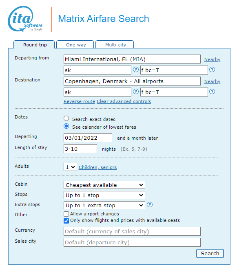Open help icon next to Extra stops

[x=150, y=205]
